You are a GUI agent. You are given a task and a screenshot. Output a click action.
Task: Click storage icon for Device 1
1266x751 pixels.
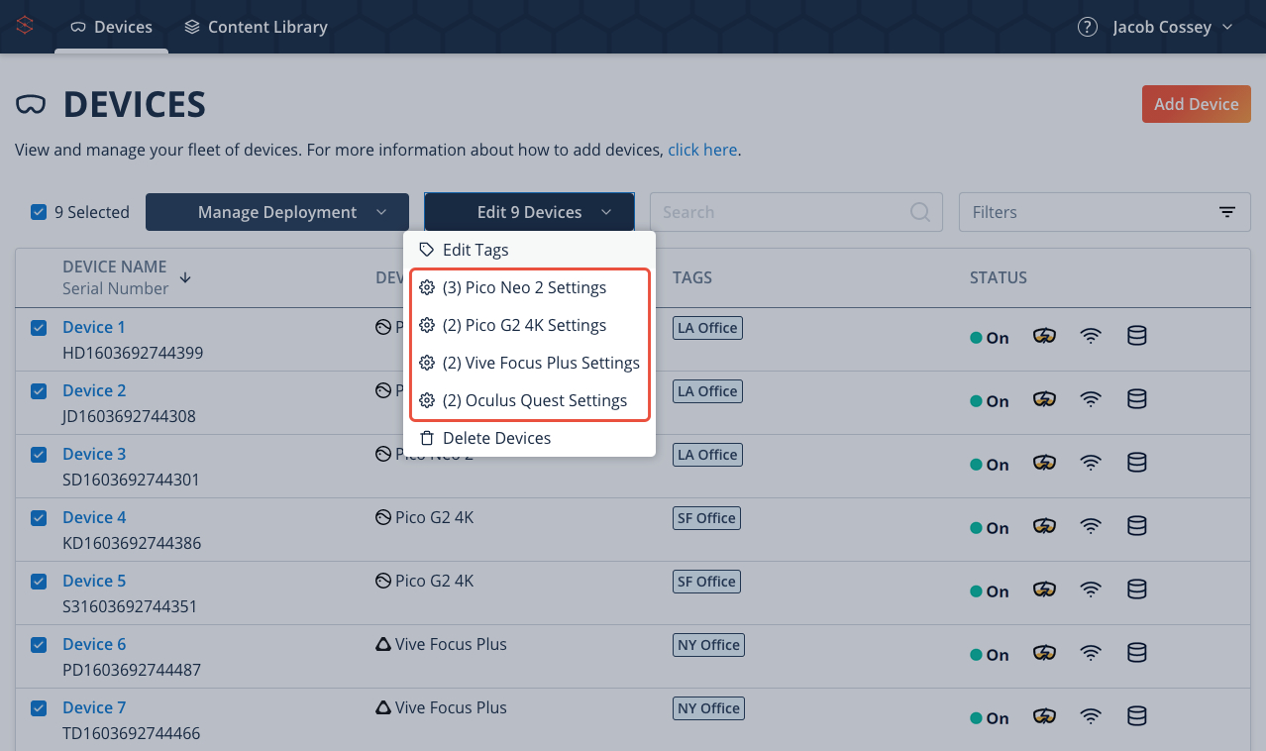1137,337
